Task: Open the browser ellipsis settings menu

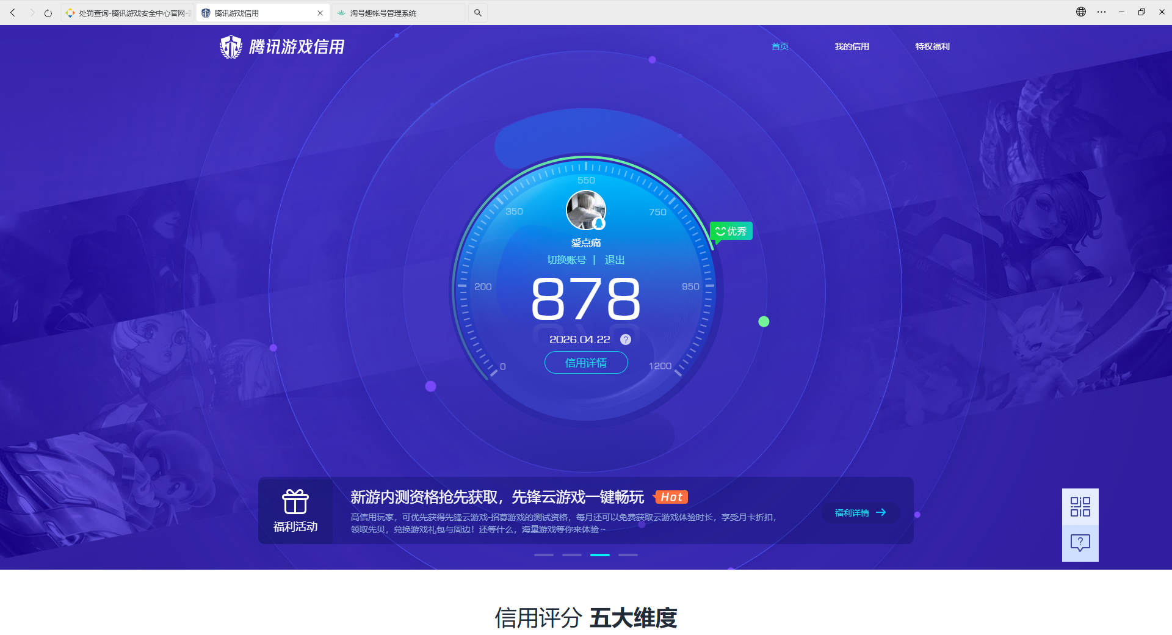Action: tap(1101, 12)
